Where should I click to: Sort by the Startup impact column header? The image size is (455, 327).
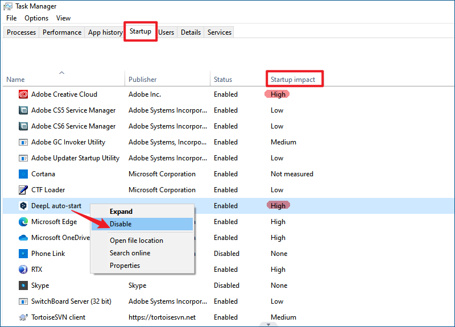pos(293,80)
